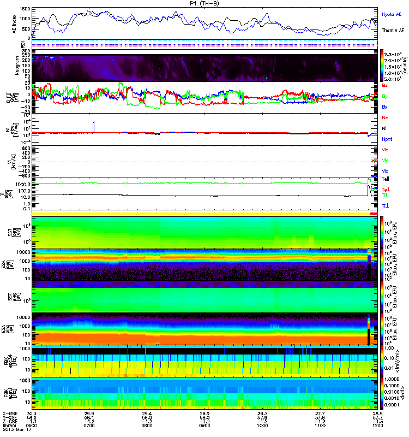Click the green Viy velocity legend label
This screenshot has width=409, height=437.
click(385, 161)
